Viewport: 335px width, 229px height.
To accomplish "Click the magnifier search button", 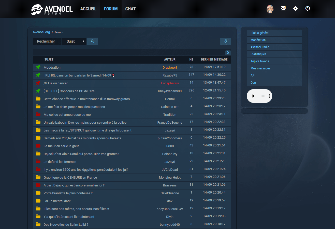I will (92, 41).
